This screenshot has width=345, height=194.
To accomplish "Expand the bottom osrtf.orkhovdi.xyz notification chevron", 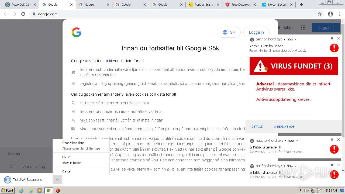I will point(296,166).
